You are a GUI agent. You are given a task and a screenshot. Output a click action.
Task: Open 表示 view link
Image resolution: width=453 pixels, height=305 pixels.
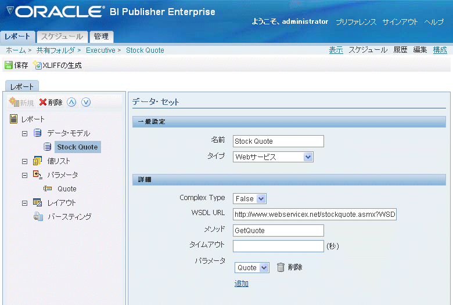tap(336, 50)
